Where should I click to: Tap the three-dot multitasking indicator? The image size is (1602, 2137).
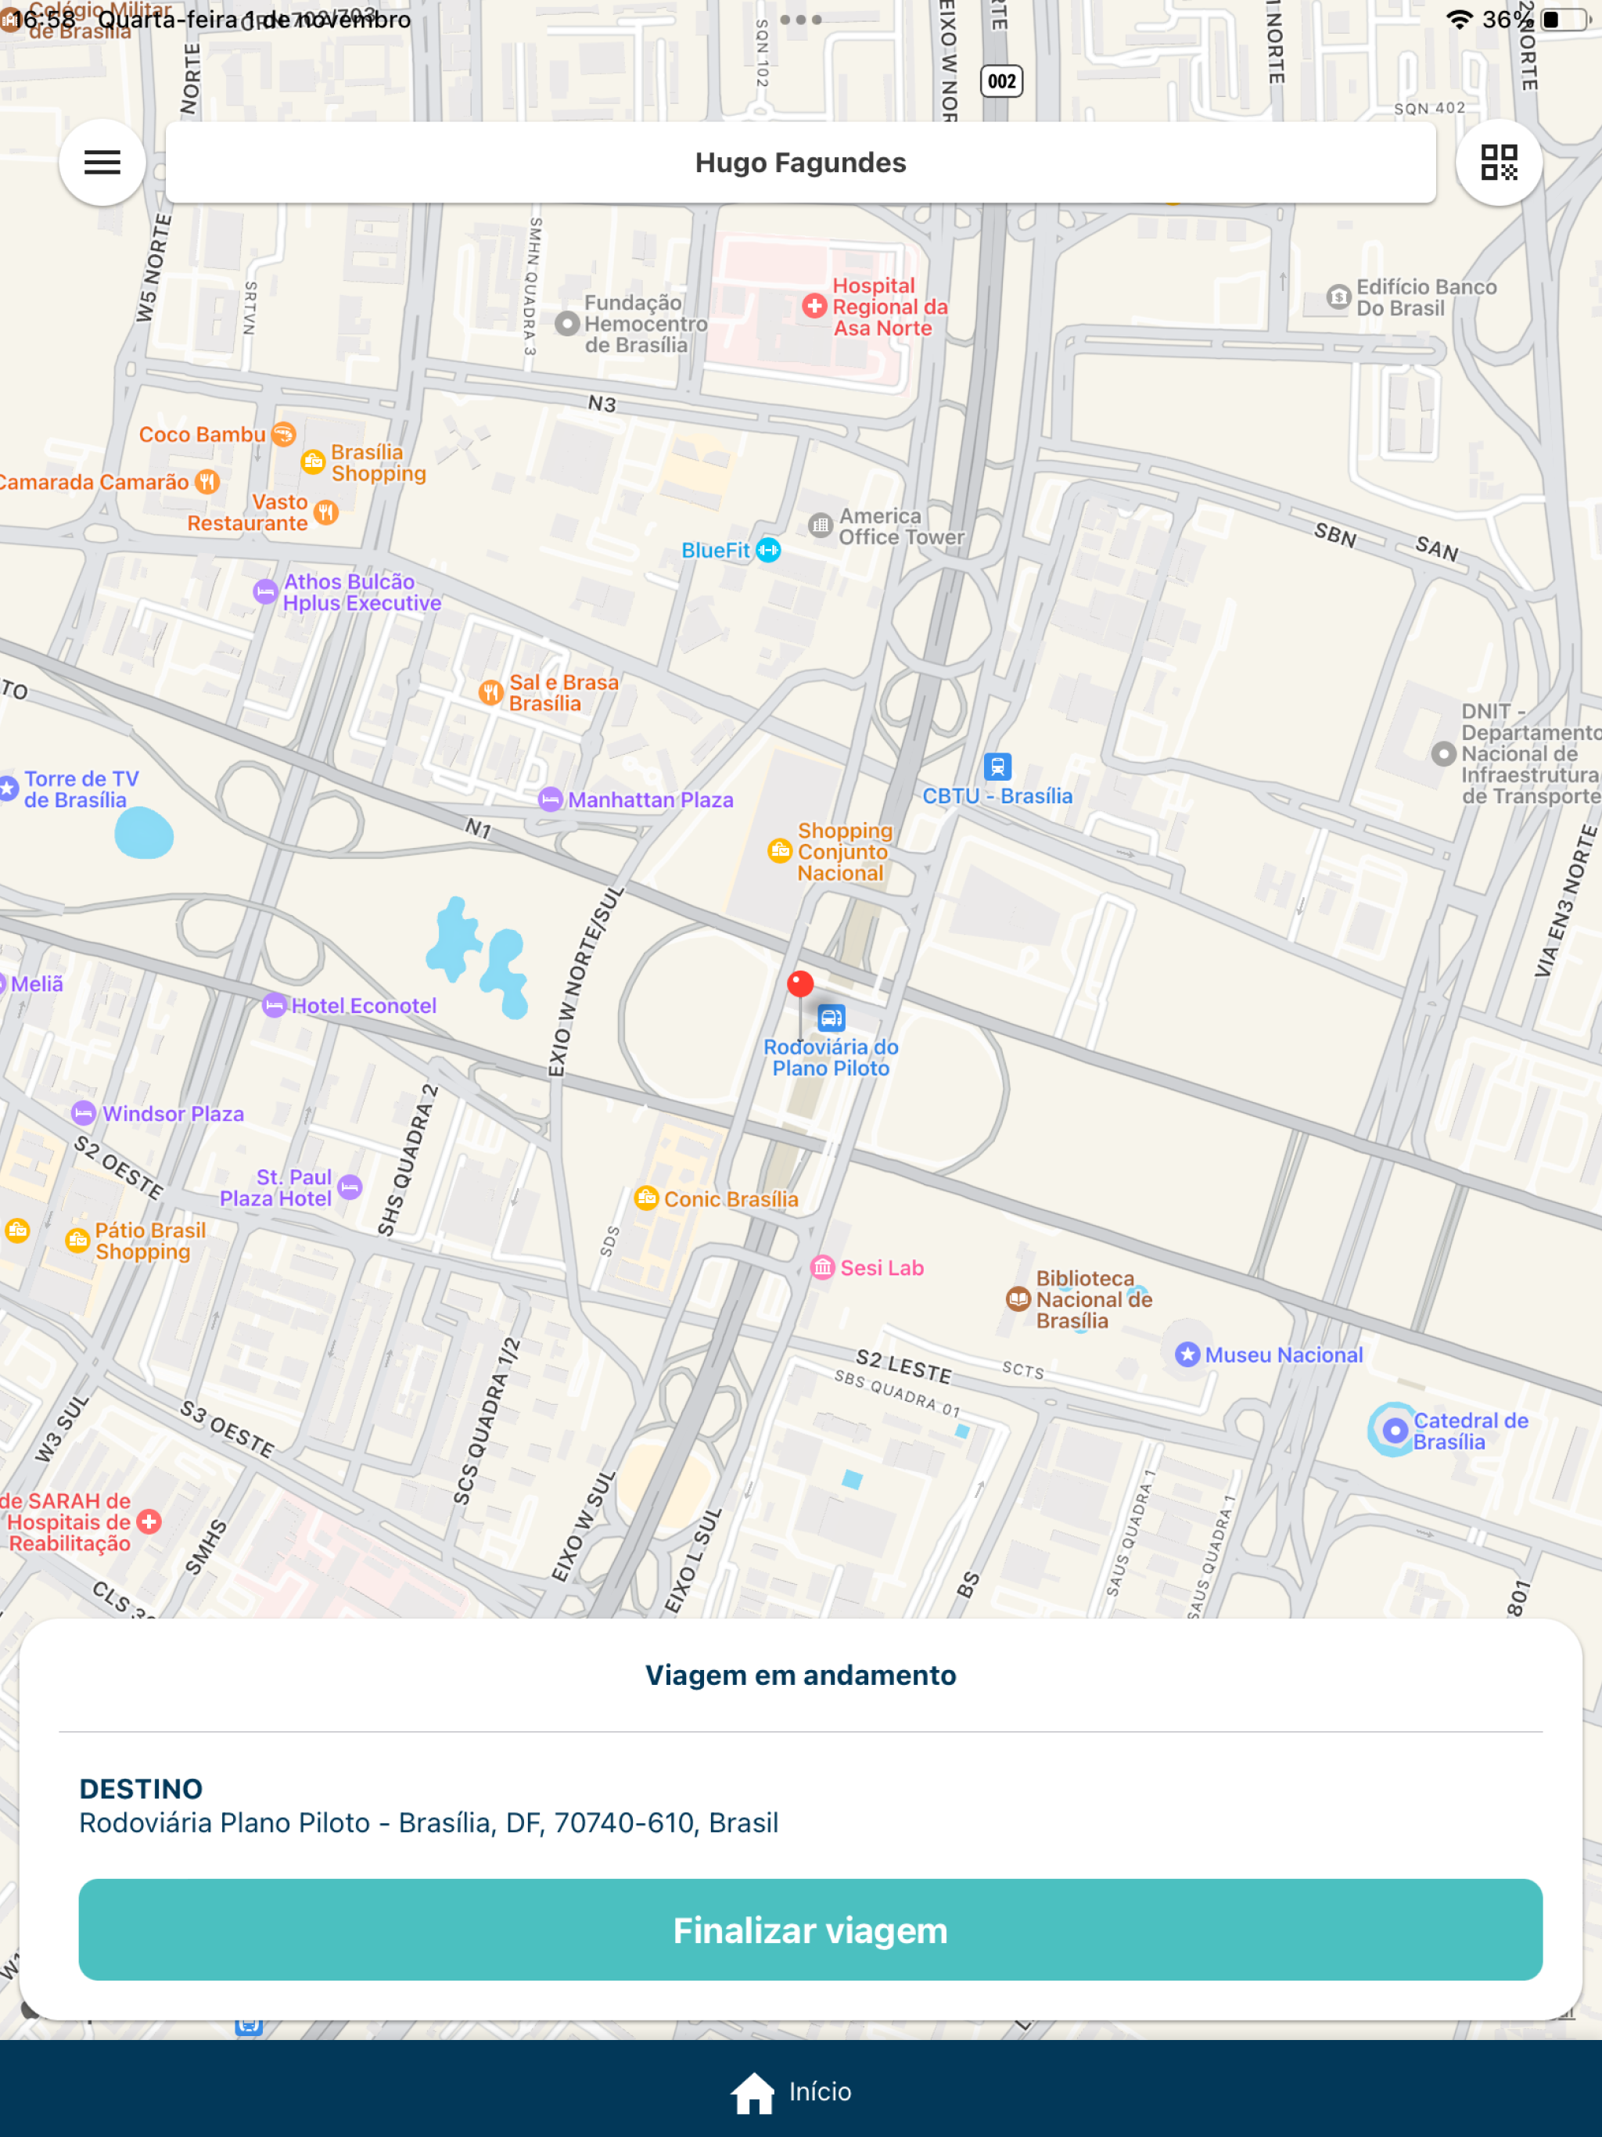click(800, 20)
